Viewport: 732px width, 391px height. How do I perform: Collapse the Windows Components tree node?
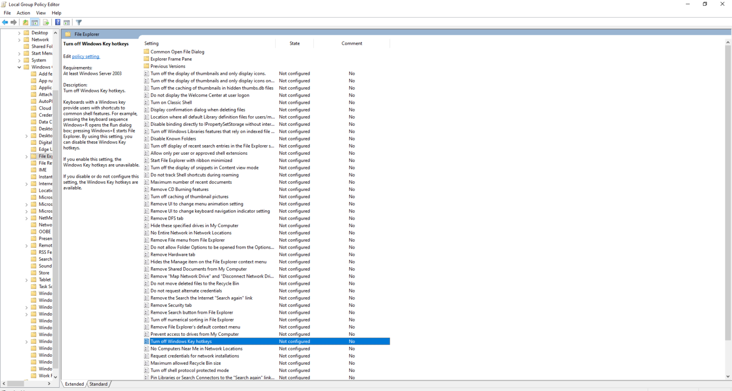(19, 67)
